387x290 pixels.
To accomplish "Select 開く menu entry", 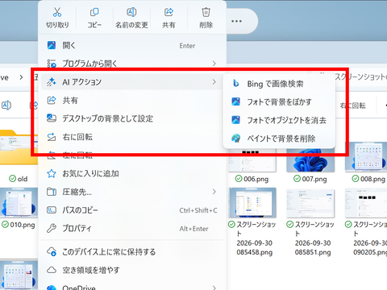I will pyautogui.click(x=131, y=45).
